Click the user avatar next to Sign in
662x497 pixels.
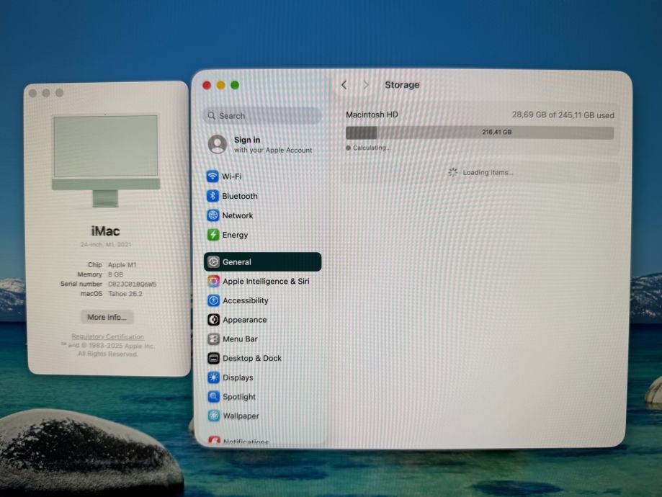tap(218, 144)
